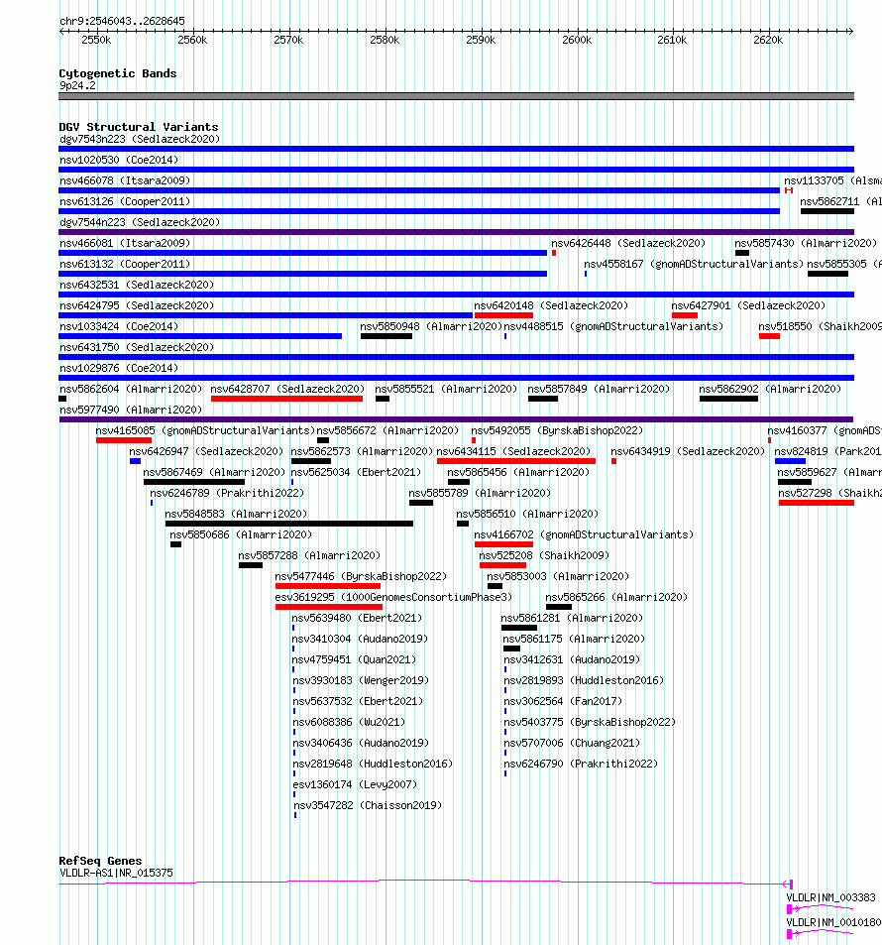Click nsv5707006 (Chuang2021) label

(572, 743)
